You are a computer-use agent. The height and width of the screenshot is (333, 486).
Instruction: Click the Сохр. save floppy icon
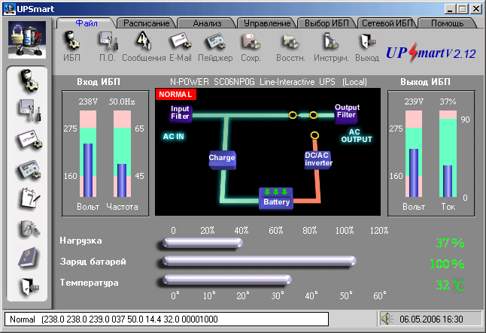[x=251, y=46]
